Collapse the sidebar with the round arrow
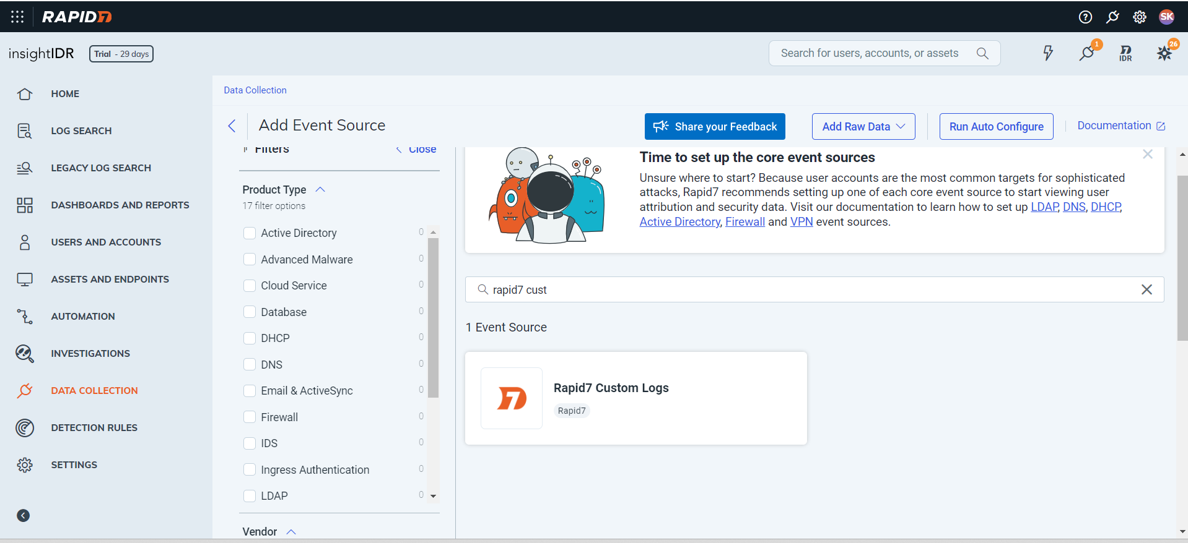 (24, 516)
